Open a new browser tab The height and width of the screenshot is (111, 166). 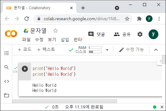(83, 8)
